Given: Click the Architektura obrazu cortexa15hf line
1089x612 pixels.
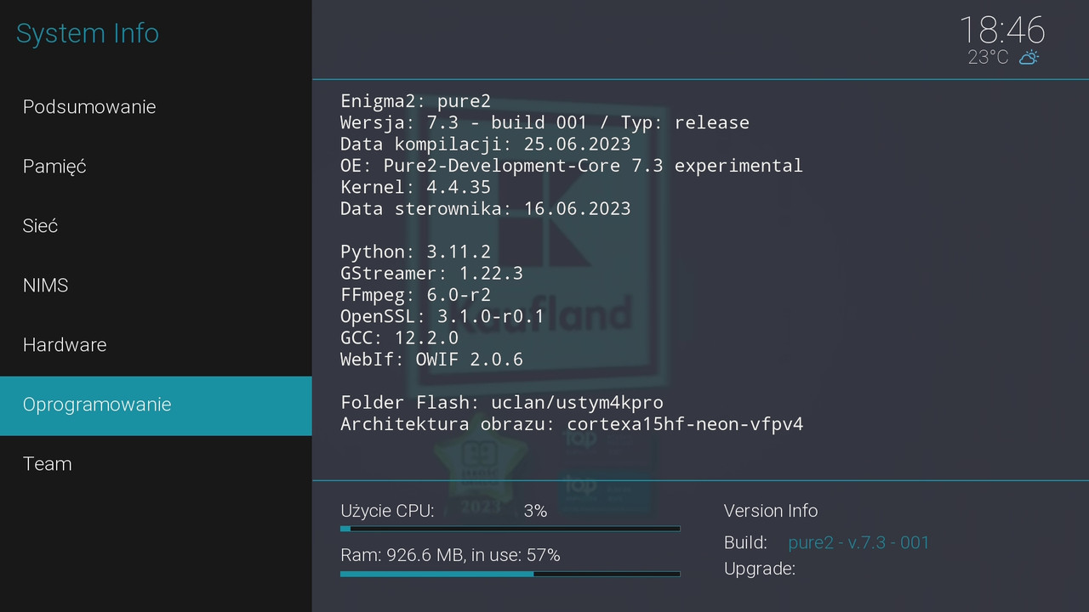Looking at the screenshot, I should pos(572,423).
